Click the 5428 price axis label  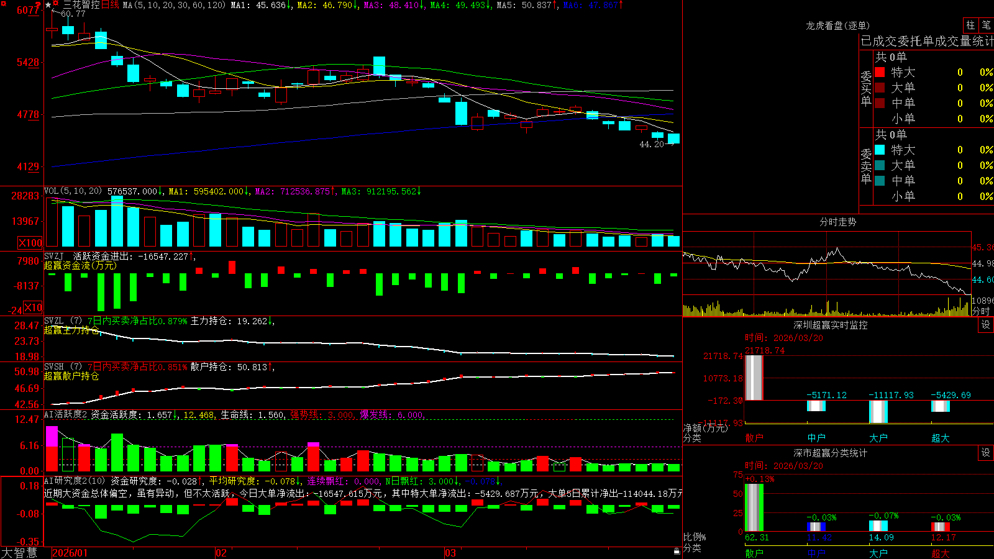28,62
